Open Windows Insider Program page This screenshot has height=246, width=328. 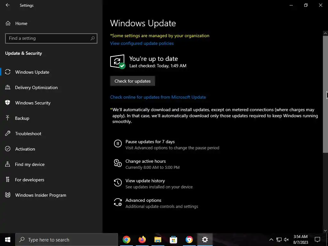point(51,195)
